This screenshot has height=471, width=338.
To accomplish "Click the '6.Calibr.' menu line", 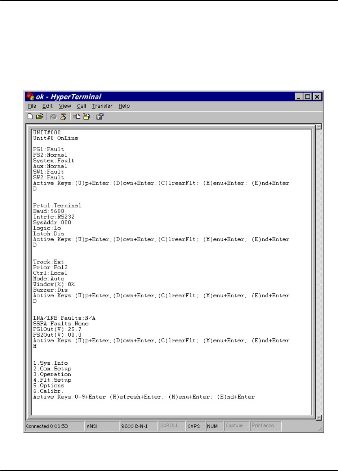I will [49, 391].
